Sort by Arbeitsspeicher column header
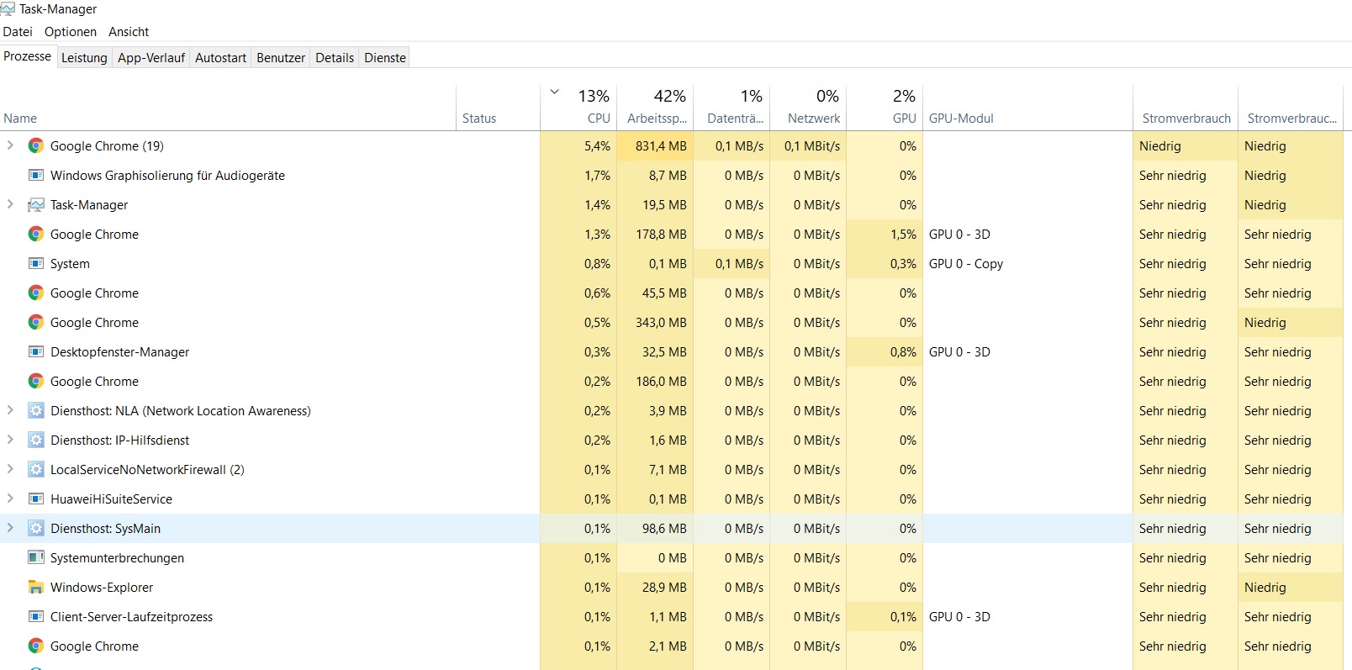Image resolution: width=1352 pixels, height=670 pixels. click(x=655, y=108)
